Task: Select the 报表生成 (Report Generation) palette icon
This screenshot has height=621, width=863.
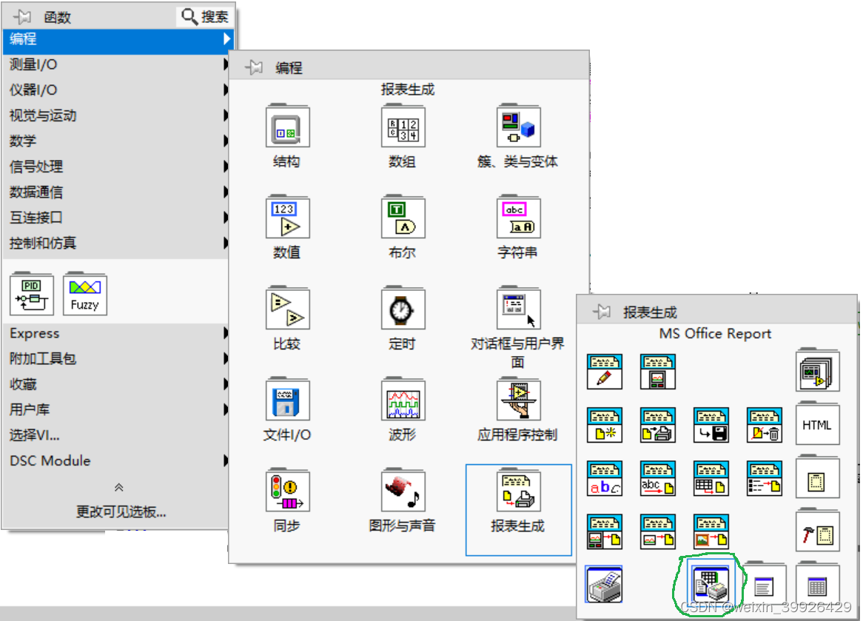Action: [x=517, y=491]
